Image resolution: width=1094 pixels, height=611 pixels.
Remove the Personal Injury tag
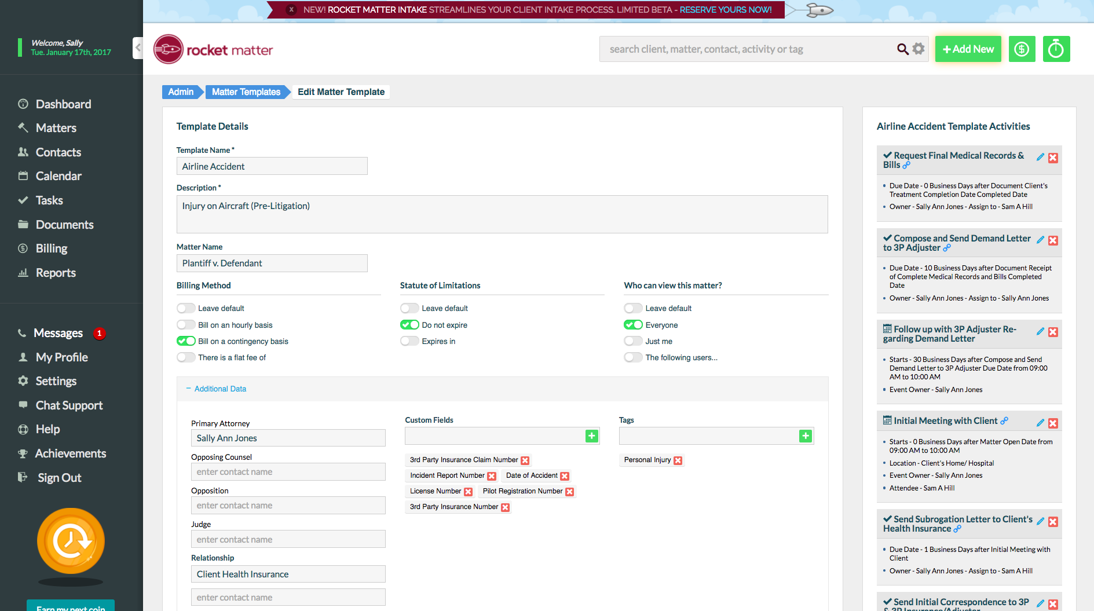[x=678, y=460]
